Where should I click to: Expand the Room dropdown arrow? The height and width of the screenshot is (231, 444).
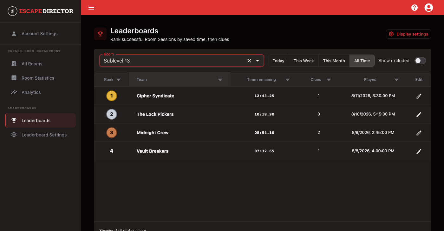click(x=258, y=61)
